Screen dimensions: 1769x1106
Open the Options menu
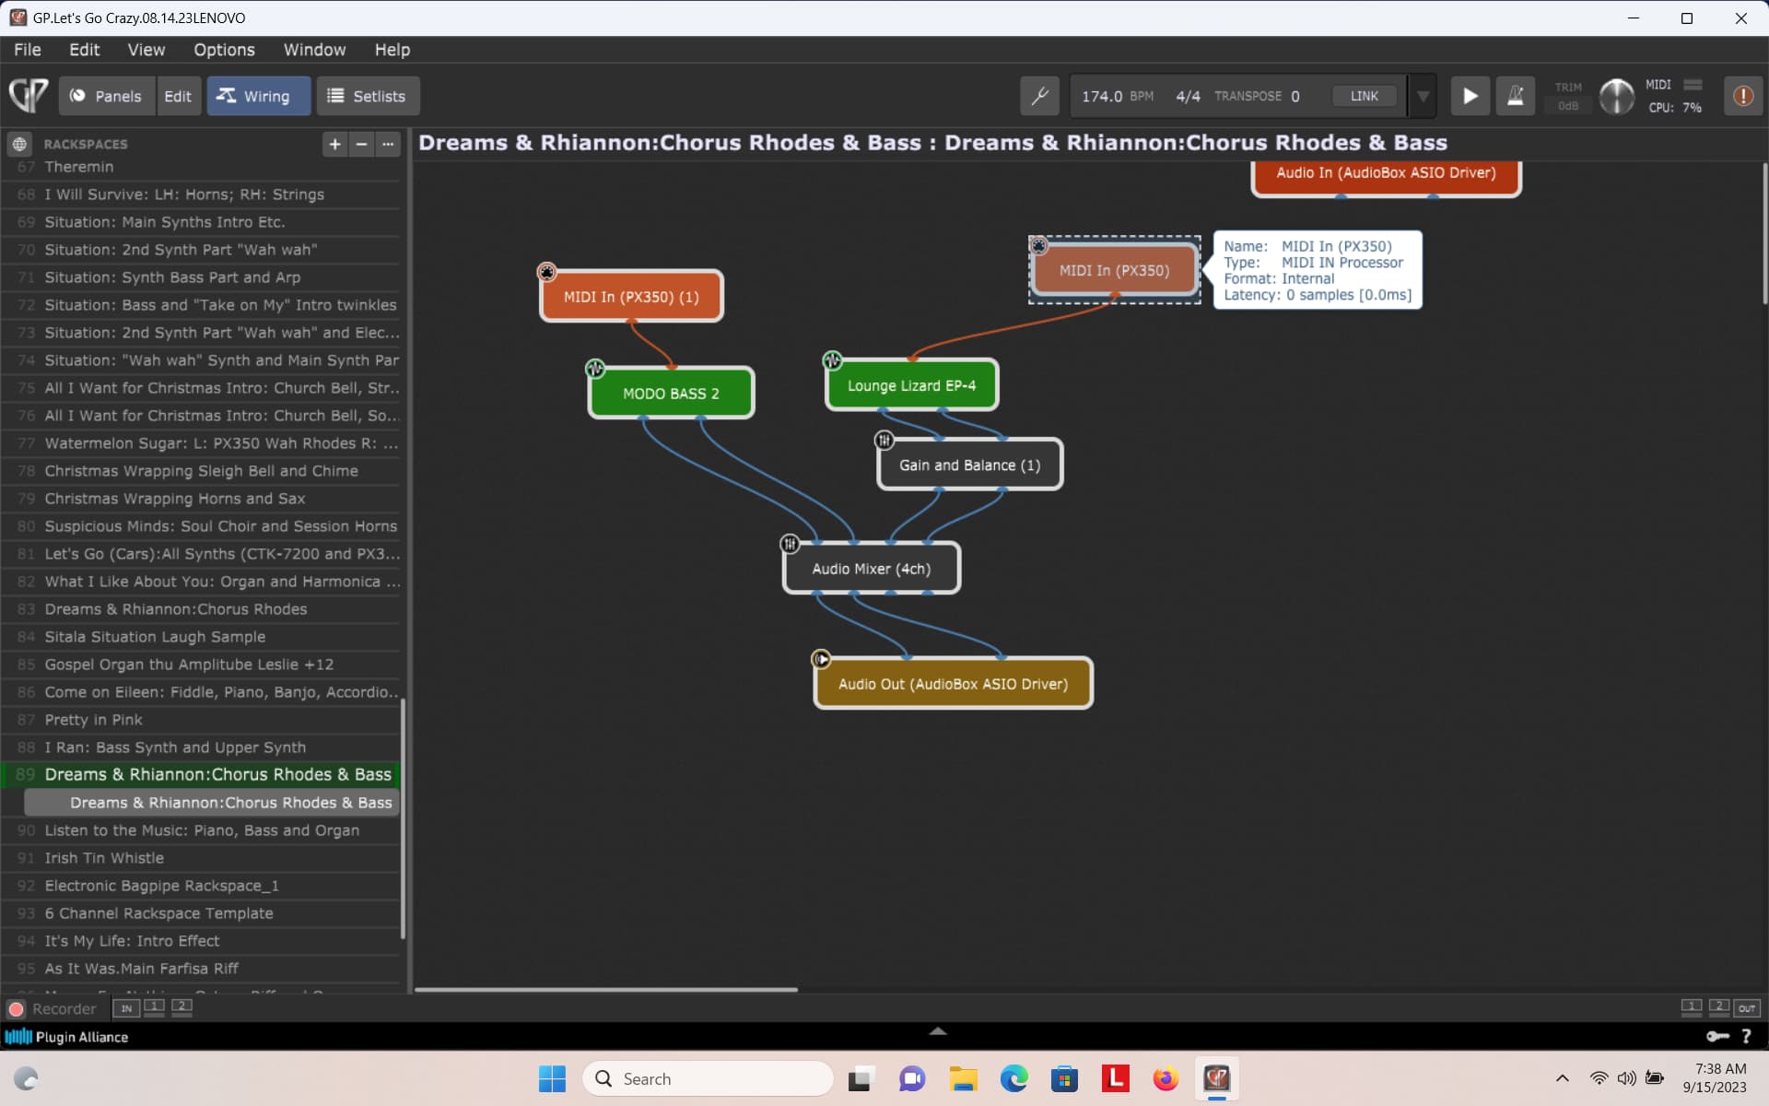pyautogui.click(x=224, y=50)
